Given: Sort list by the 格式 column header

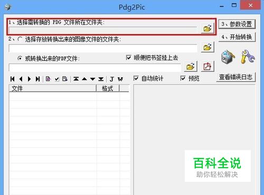Looking at the screenshot, I should coord(108,88).
